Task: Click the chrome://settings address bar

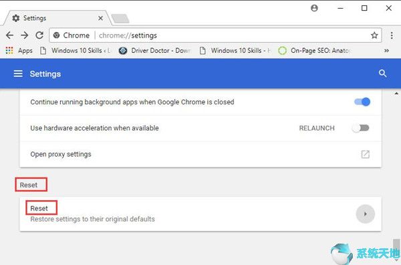Action: tap(215, 35)
